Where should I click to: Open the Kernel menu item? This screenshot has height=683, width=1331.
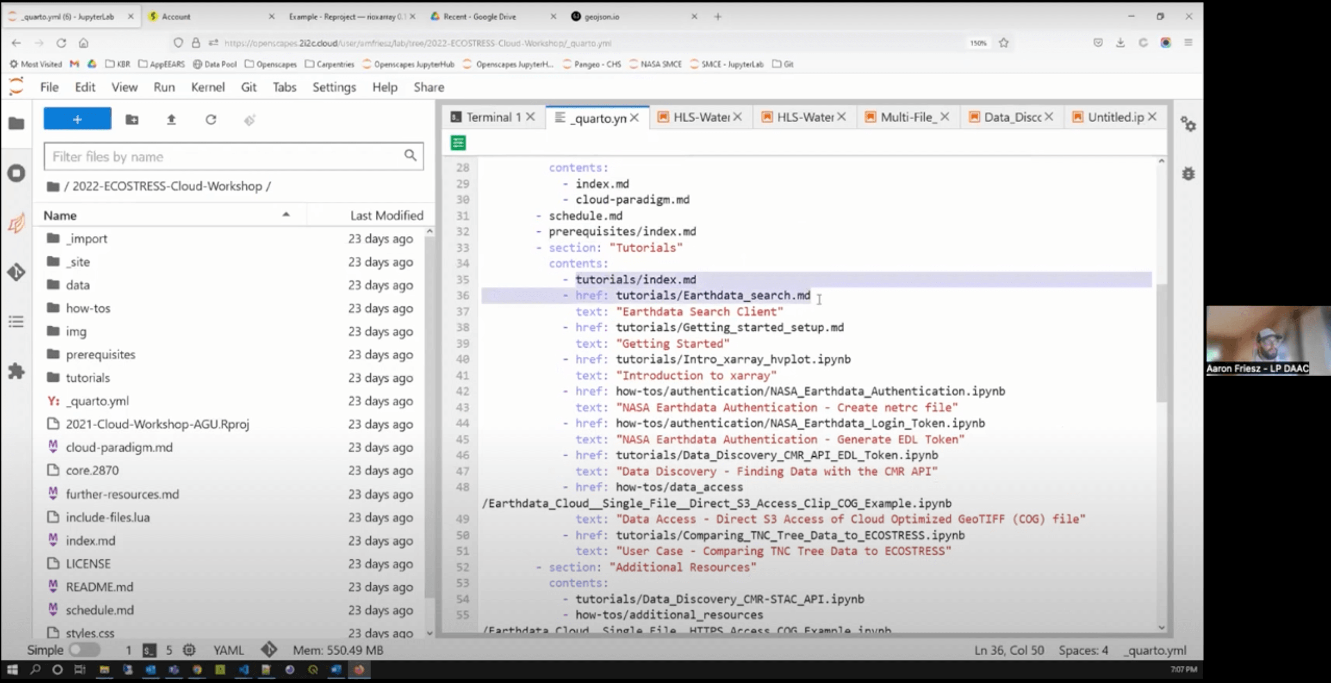tap(207, 87)
